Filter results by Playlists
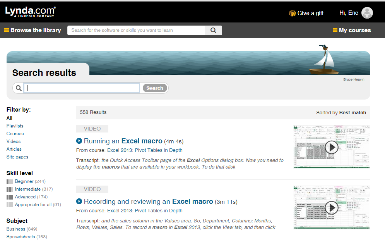Screen dimensions: 385x241 click(x=15, y=126)
